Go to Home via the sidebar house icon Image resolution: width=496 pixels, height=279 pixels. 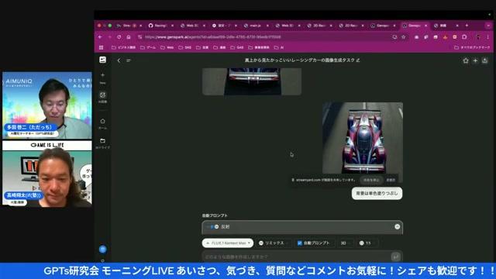102,121
